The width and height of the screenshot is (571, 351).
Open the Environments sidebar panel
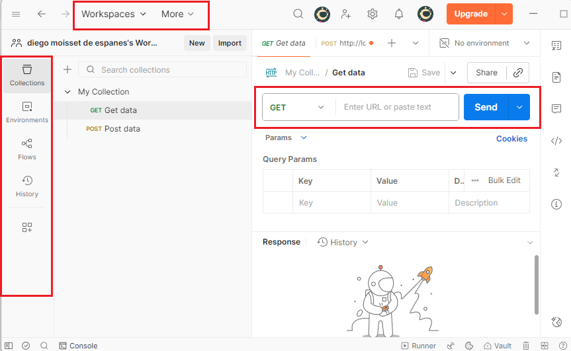(27, 112)
